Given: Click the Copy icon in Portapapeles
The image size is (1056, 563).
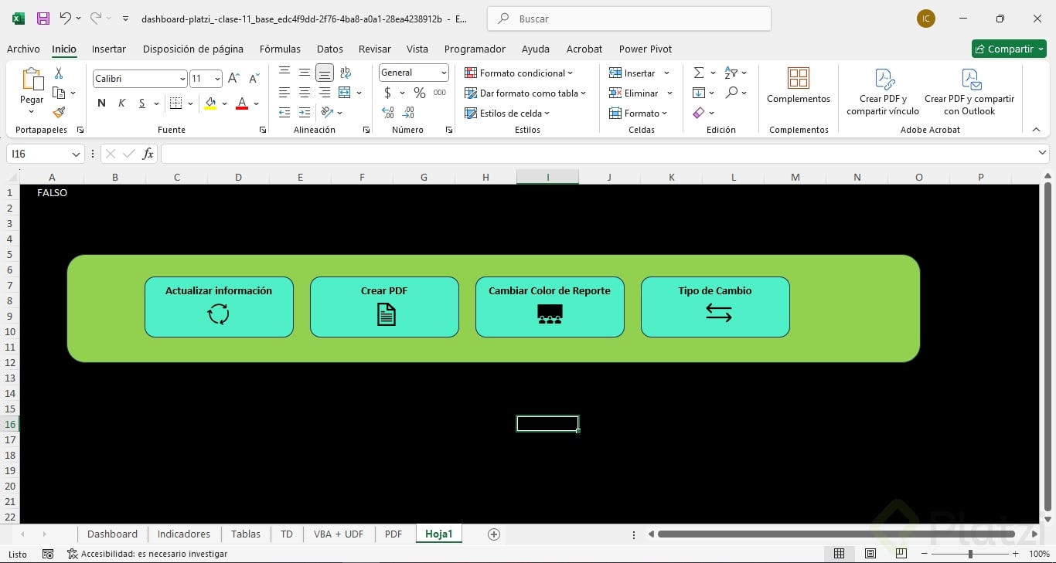Looking at the screenshot, I should (59, 93).
